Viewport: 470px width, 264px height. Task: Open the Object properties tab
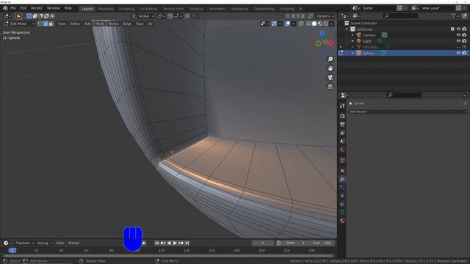[x=342, y=170]
